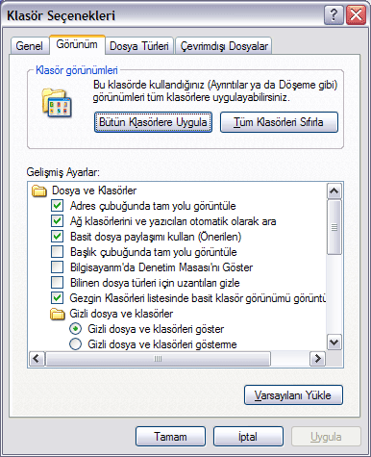Click the horizontal scrollbar thumb of settings list
The width and height of the screenshot is (371, 457).
point(158,359)
